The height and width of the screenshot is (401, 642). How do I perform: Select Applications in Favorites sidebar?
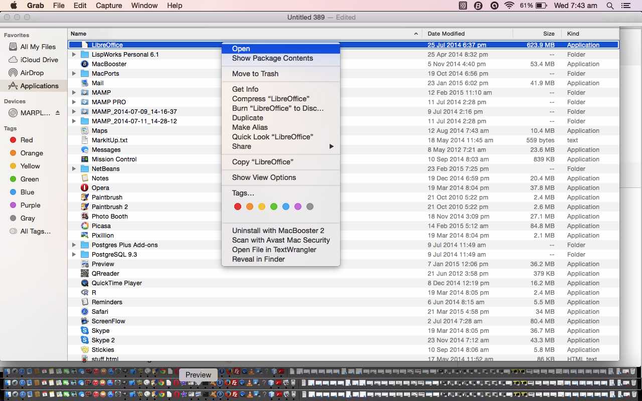tap(33, 86)
